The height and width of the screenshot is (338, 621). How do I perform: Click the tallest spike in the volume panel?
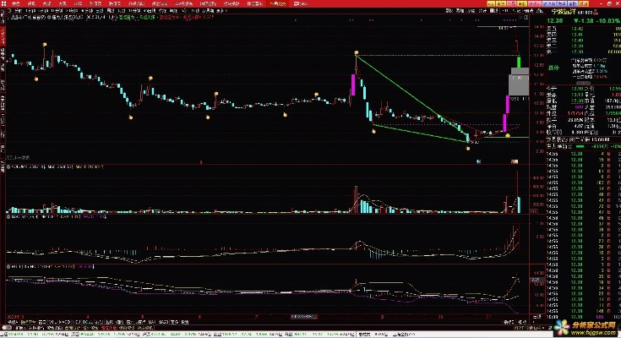[517, 186]
